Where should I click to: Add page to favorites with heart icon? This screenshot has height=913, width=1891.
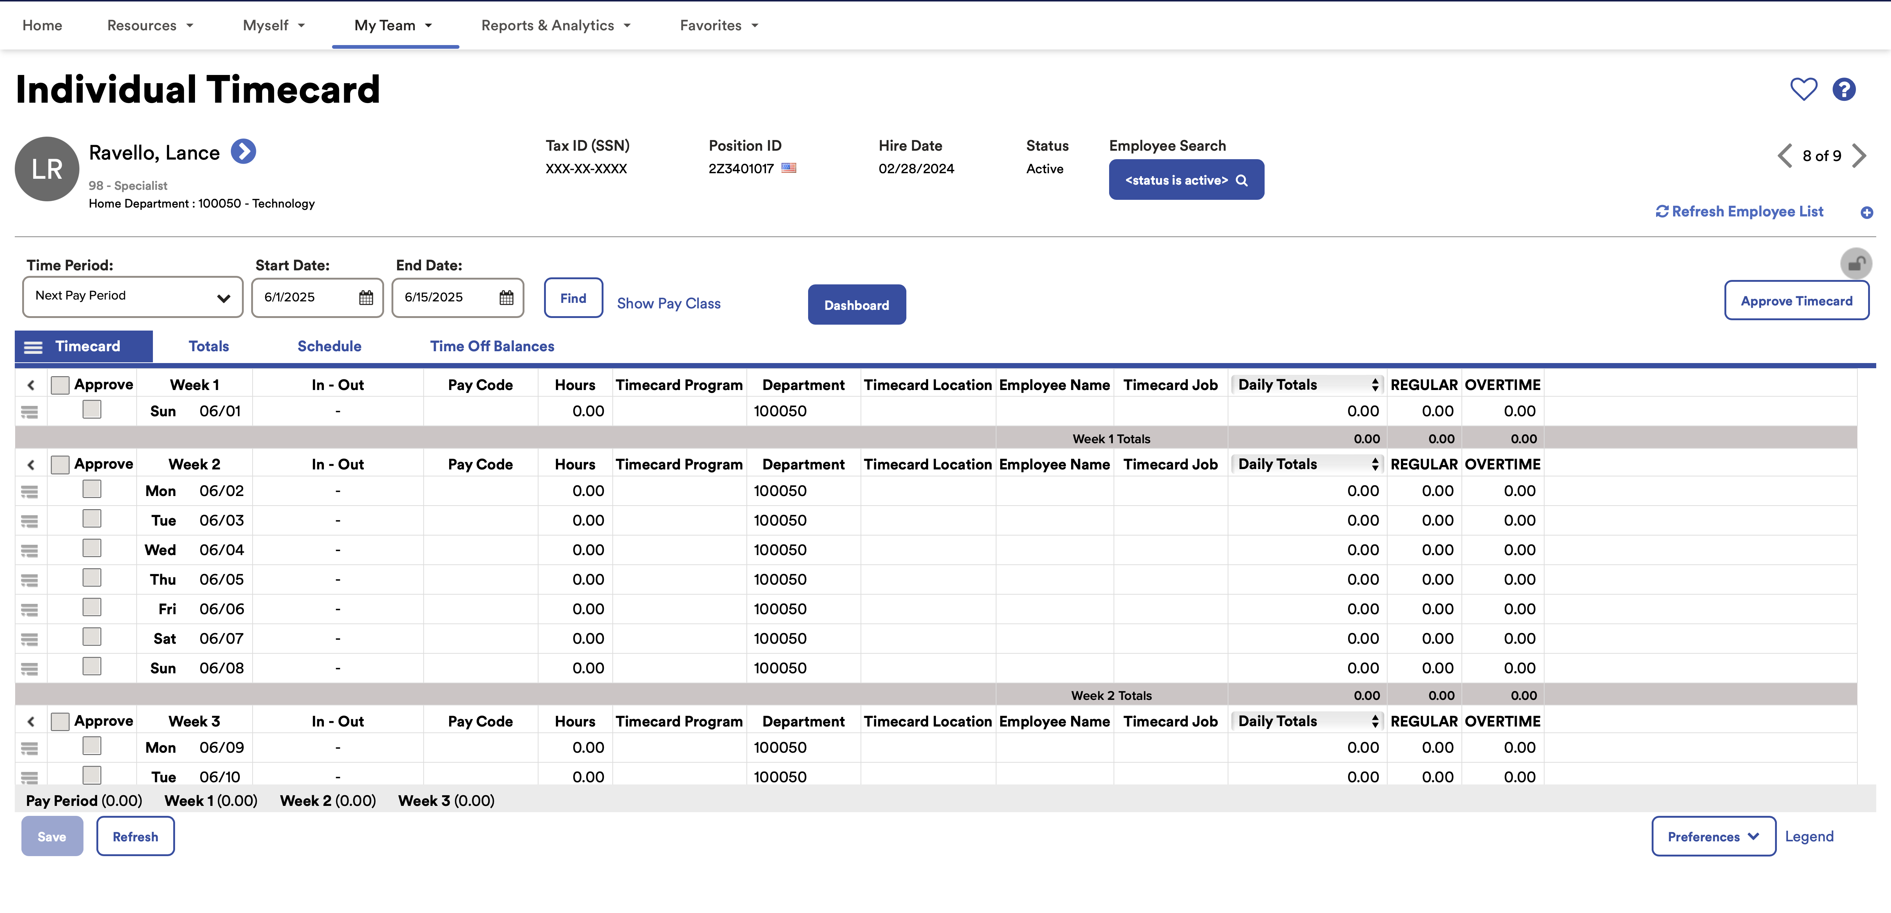[1803, 89]
